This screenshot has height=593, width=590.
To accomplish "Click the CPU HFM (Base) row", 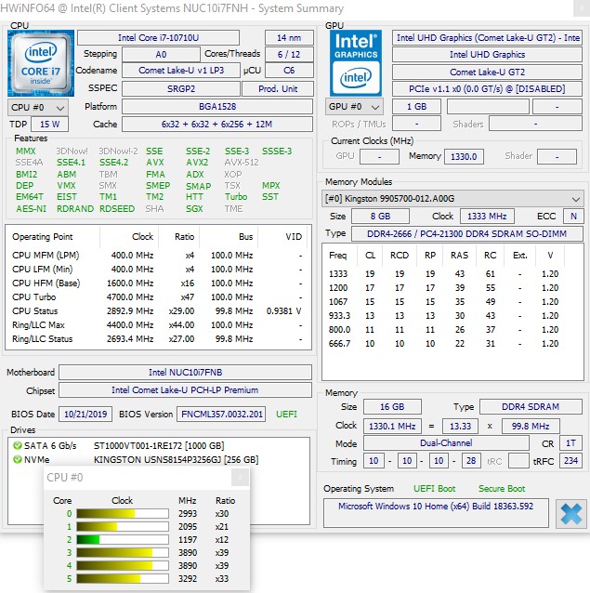I will tap(158, 283).
